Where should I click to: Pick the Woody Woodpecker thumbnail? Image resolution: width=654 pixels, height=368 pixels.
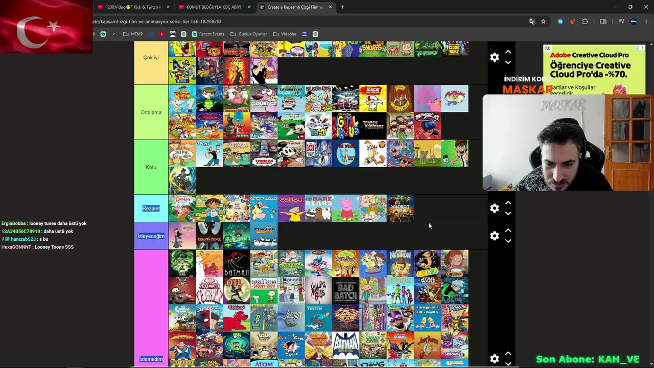click(x=401, y=99)
